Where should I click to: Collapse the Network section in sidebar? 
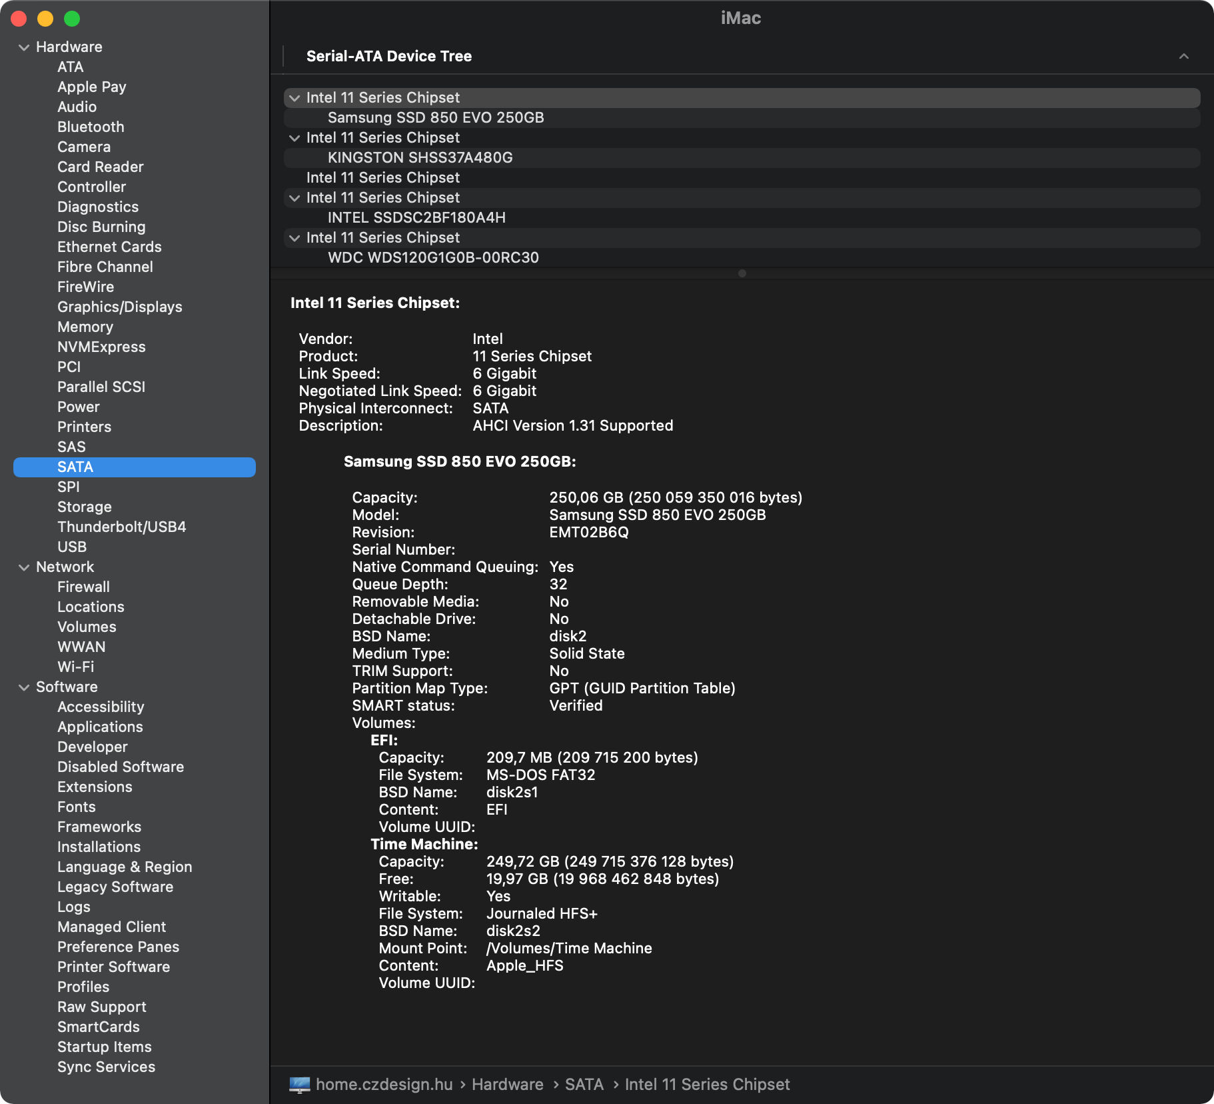(x=24, y=567)
